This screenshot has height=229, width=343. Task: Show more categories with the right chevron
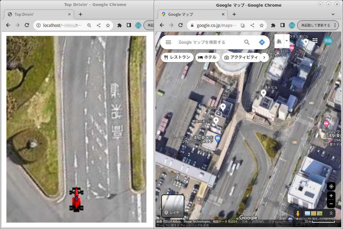click(x=264, y=57)
